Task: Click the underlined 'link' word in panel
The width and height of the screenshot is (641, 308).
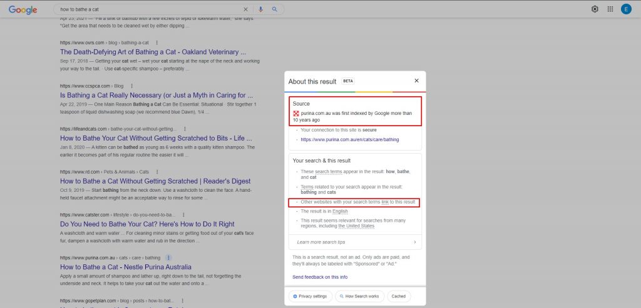Action: tap(385, 202)
